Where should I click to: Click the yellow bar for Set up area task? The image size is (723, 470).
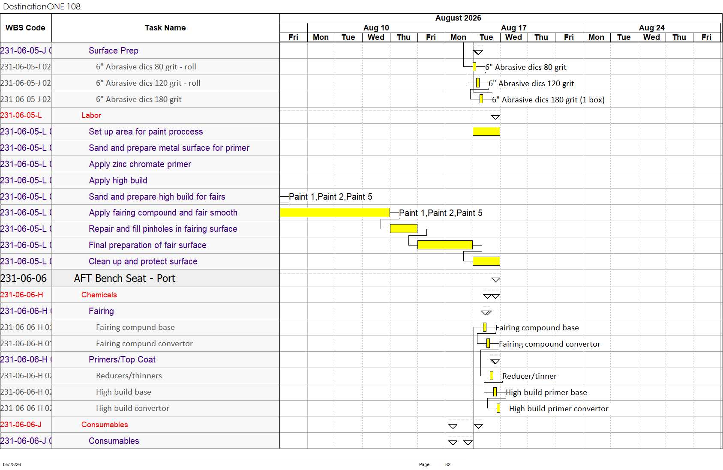(x=486, y=132)
